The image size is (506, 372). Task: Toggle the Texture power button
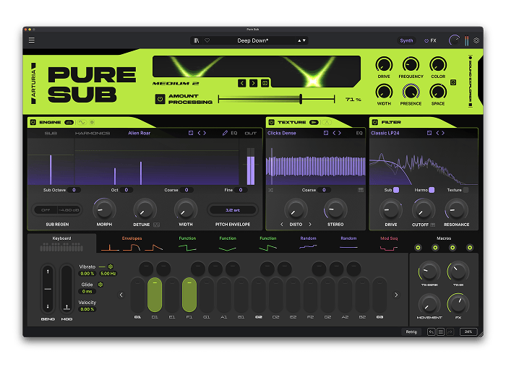pos(271,122)
